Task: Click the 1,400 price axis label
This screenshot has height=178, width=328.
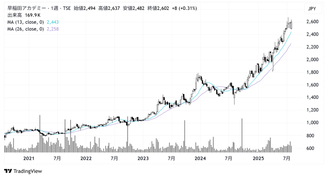Action: tap(312, 97)
